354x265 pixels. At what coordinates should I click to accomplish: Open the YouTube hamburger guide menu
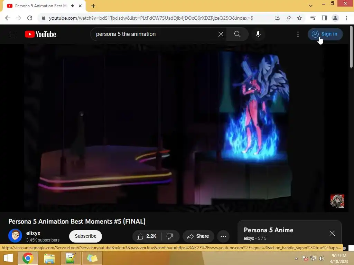coord(12,34)
